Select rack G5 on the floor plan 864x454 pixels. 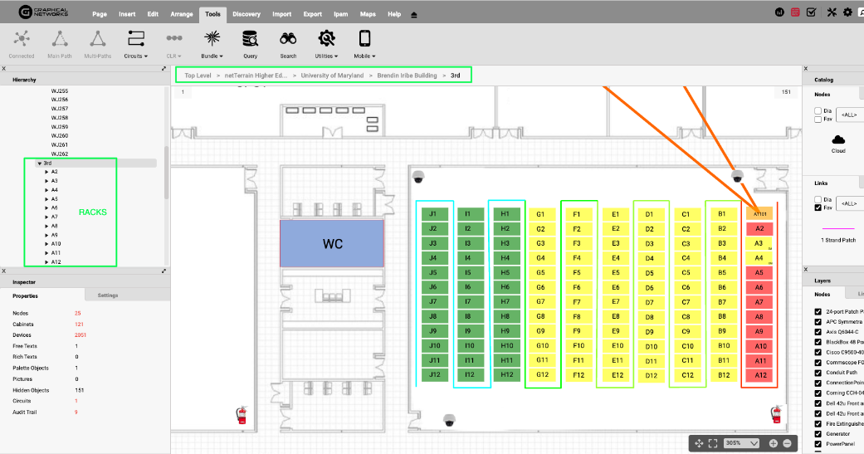point(541,272)
